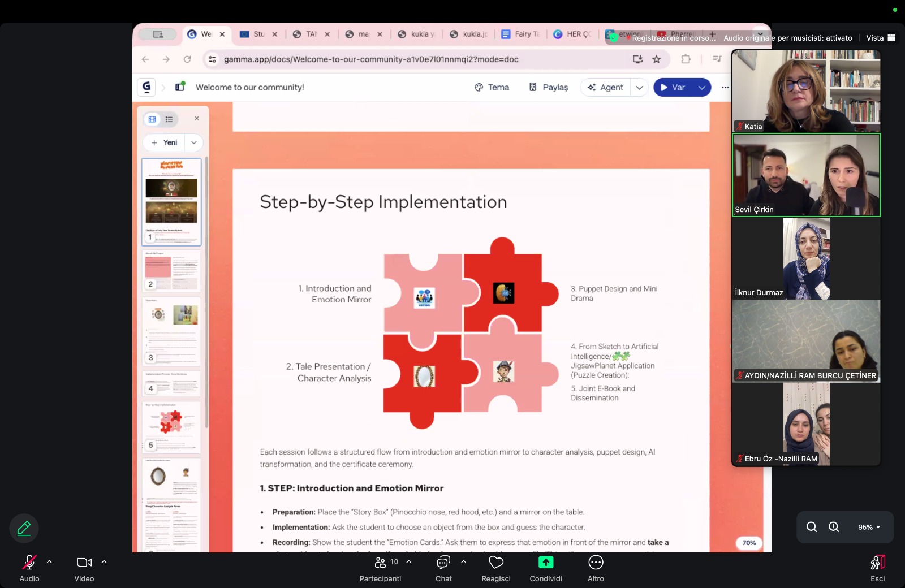Viewport: 905px width, 588px height.
Task: Switch sidebar to list outline view
Action: 169,119
